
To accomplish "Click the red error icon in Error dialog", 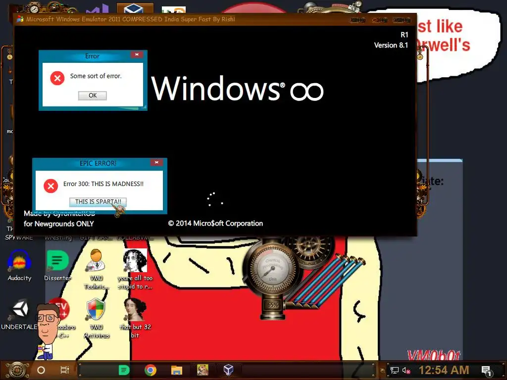I will tap(57, 78).
